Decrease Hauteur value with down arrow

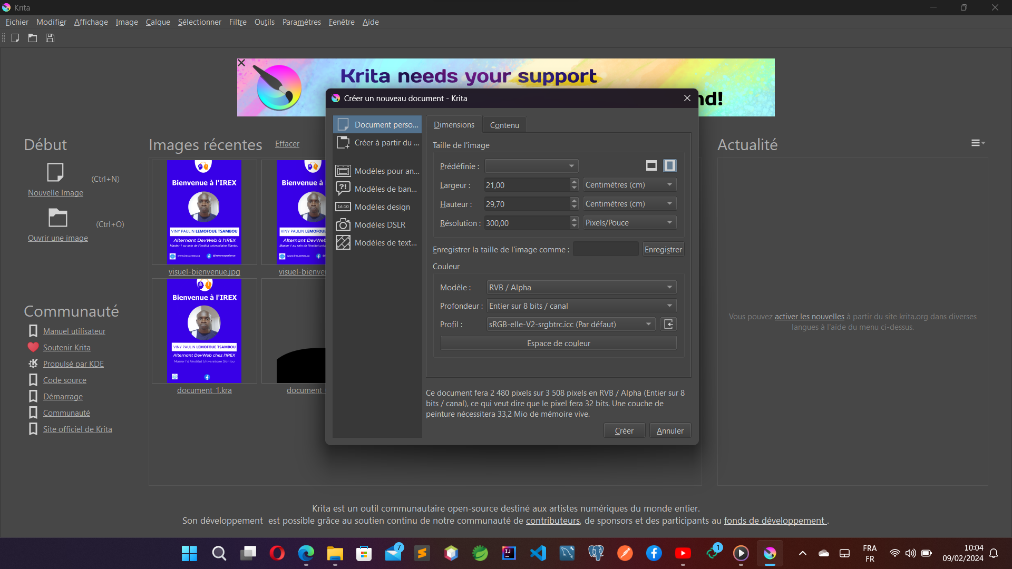(x=574, y=207)
